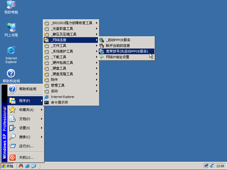
Task: Expand the _硬件检测工具 submenu arrow
Action: click(96, 62)
